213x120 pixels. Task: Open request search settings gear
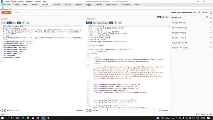[x=5, y=111]
